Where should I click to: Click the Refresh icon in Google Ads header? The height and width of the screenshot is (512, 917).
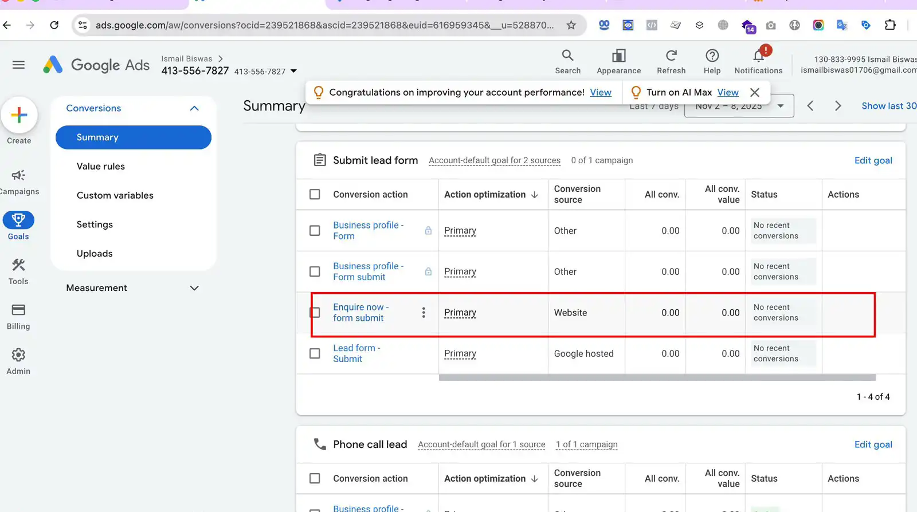coord(671,62)
